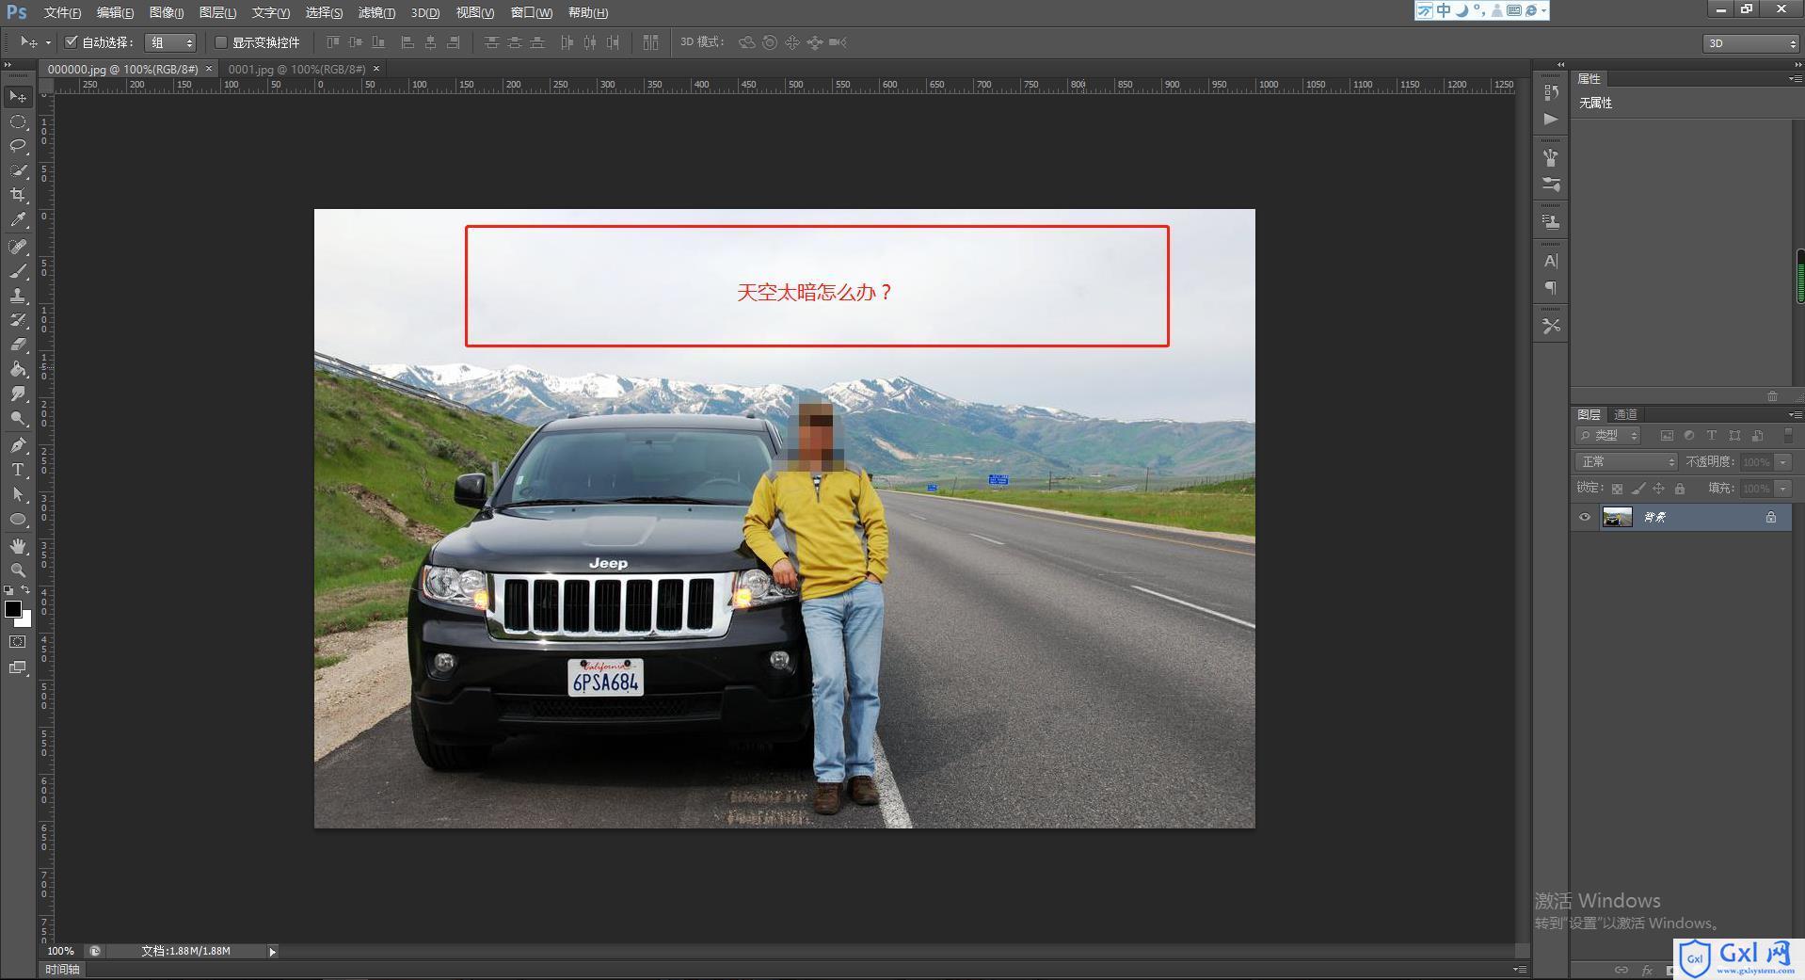This screenshot has height=980, width=1805.
Task: Select the History Brush tool
Action: tap(18, 320)
